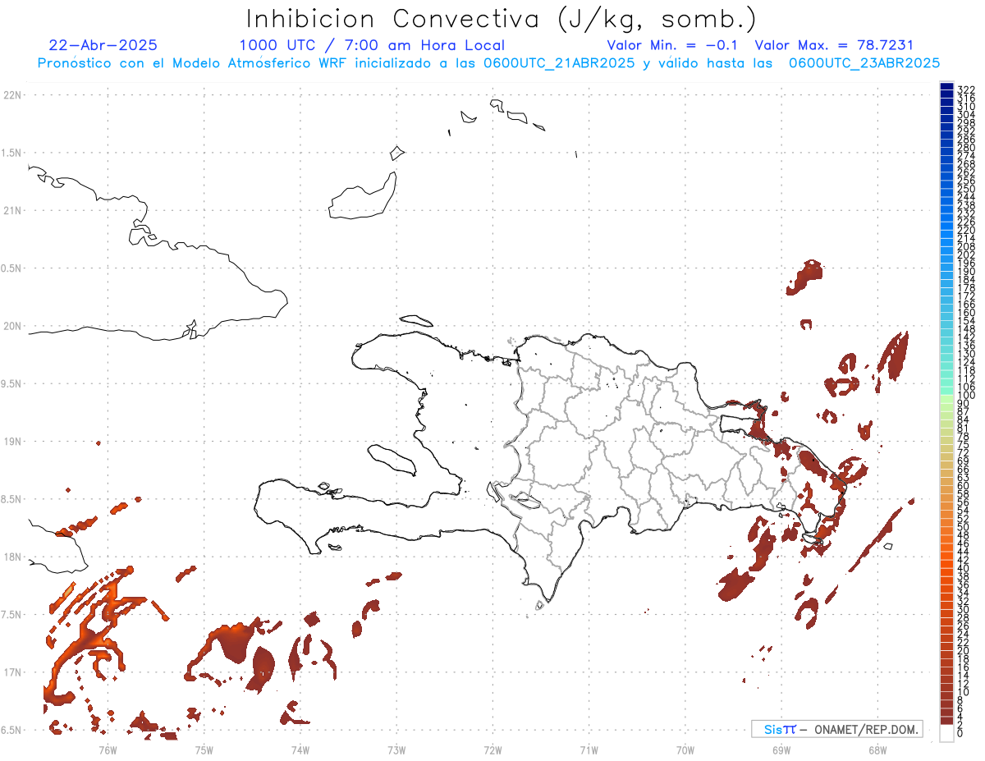The height and width of the screenshot is (761, 985).
Task: Click the '71W' longitude label
Action: click(x=589, y=750)
